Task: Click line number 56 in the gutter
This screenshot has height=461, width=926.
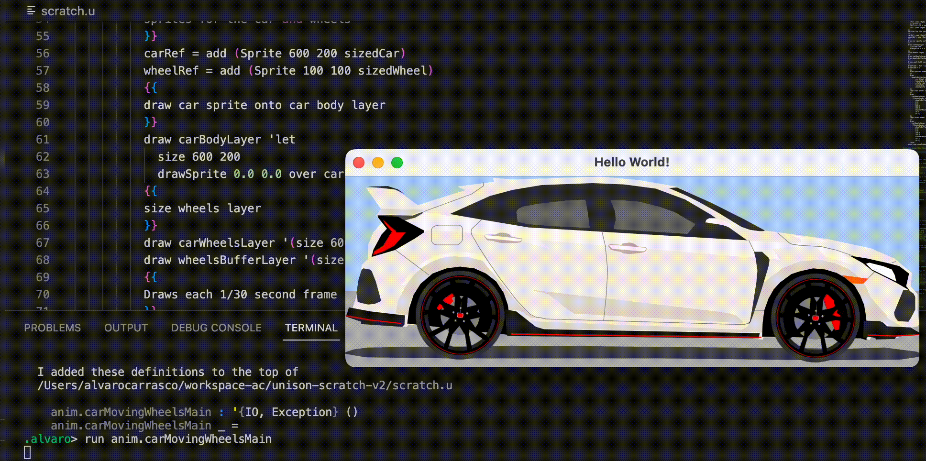Action: [x=43, y=54]
